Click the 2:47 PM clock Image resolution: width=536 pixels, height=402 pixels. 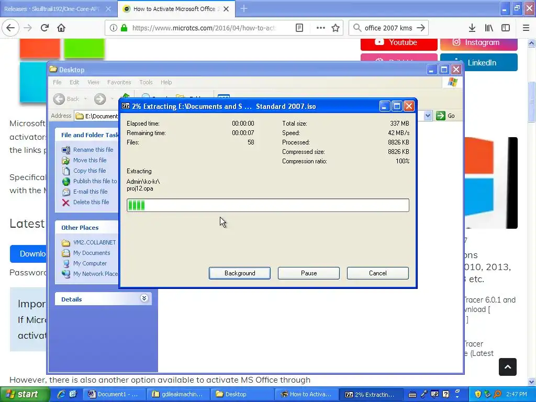517,394
